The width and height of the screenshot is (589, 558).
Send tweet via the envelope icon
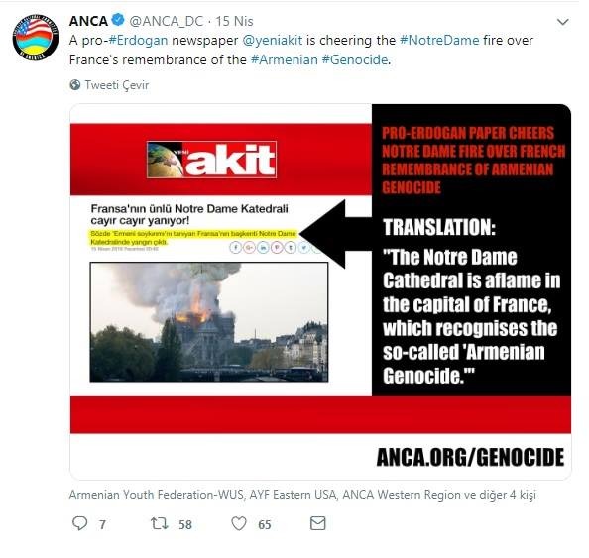317,523
